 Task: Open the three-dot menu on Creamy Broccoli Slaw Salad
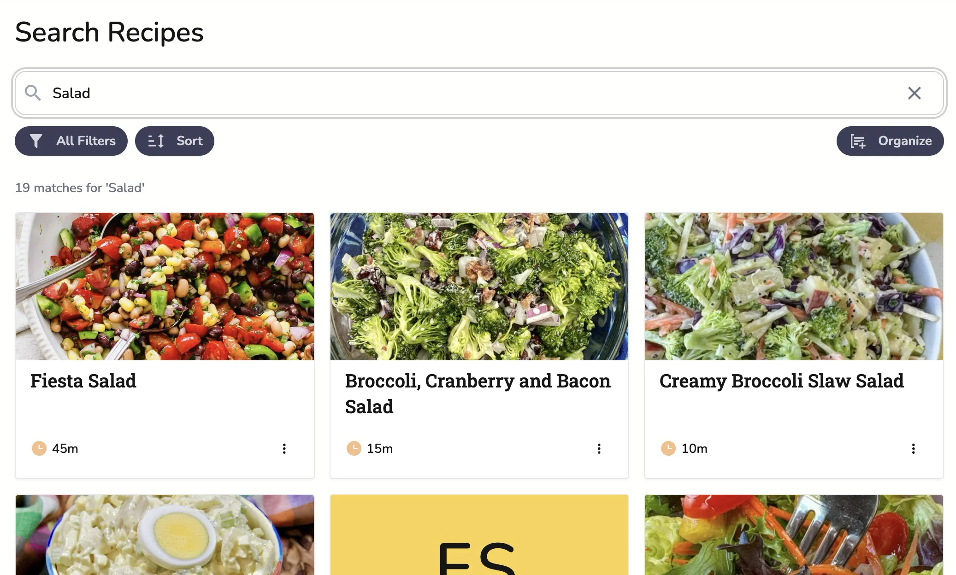913,448
